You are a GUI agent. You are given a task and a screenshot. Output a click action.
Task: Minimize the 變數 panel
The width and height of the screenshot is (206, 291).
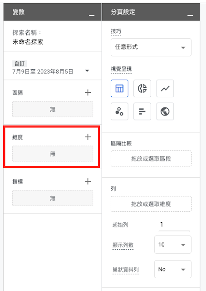pyautogui.click(x=92, y=15)
